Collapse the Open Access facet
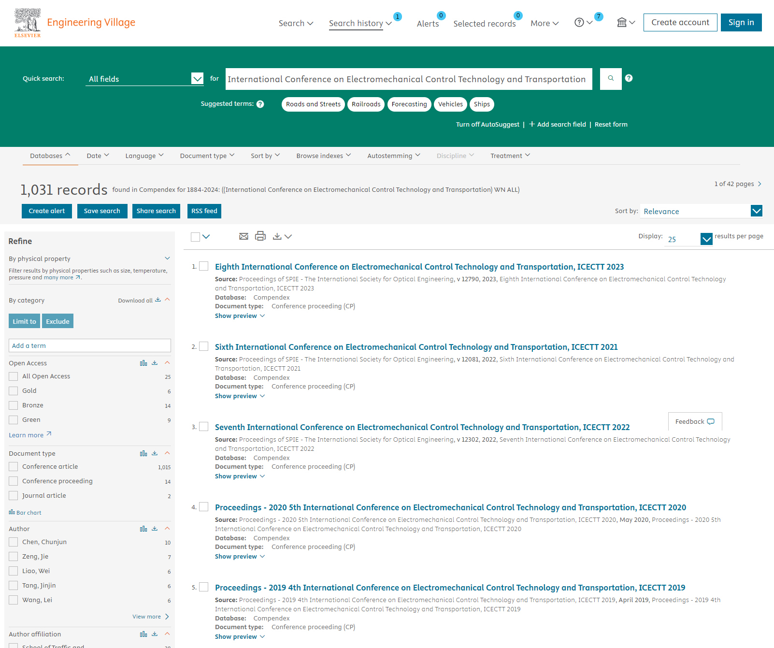The width and height of the screenshot is (774, 648). [x=167, y=363]
